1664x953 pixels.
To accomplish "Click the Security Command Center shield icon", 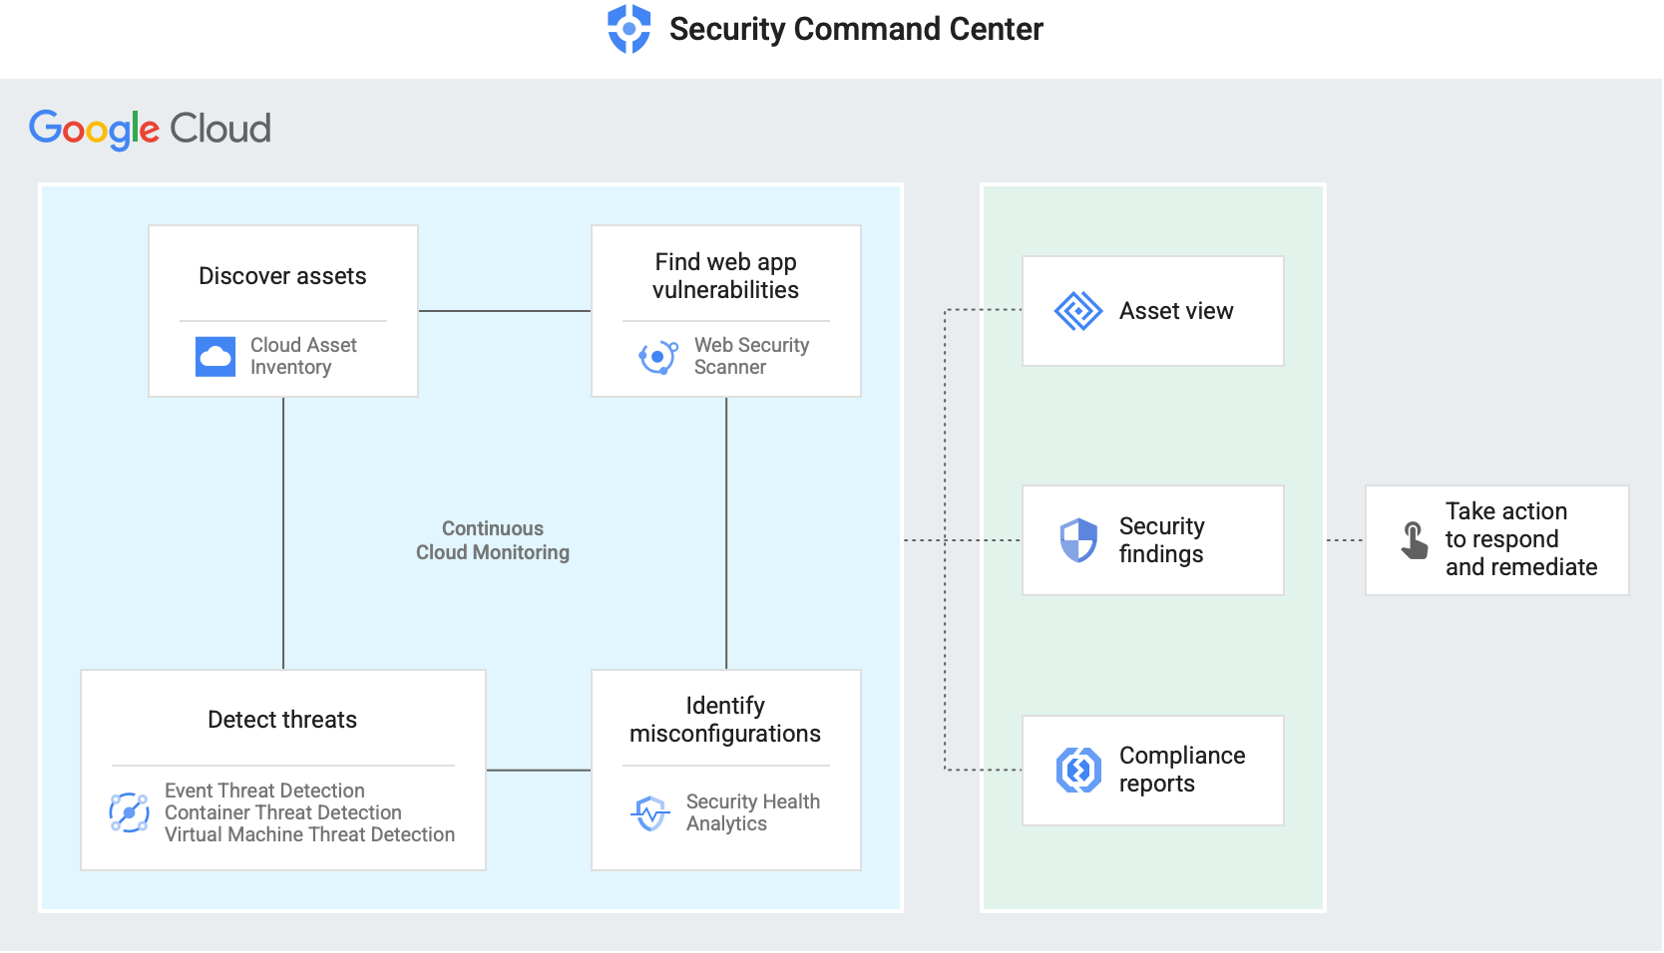I will click(x=629, y=29).
